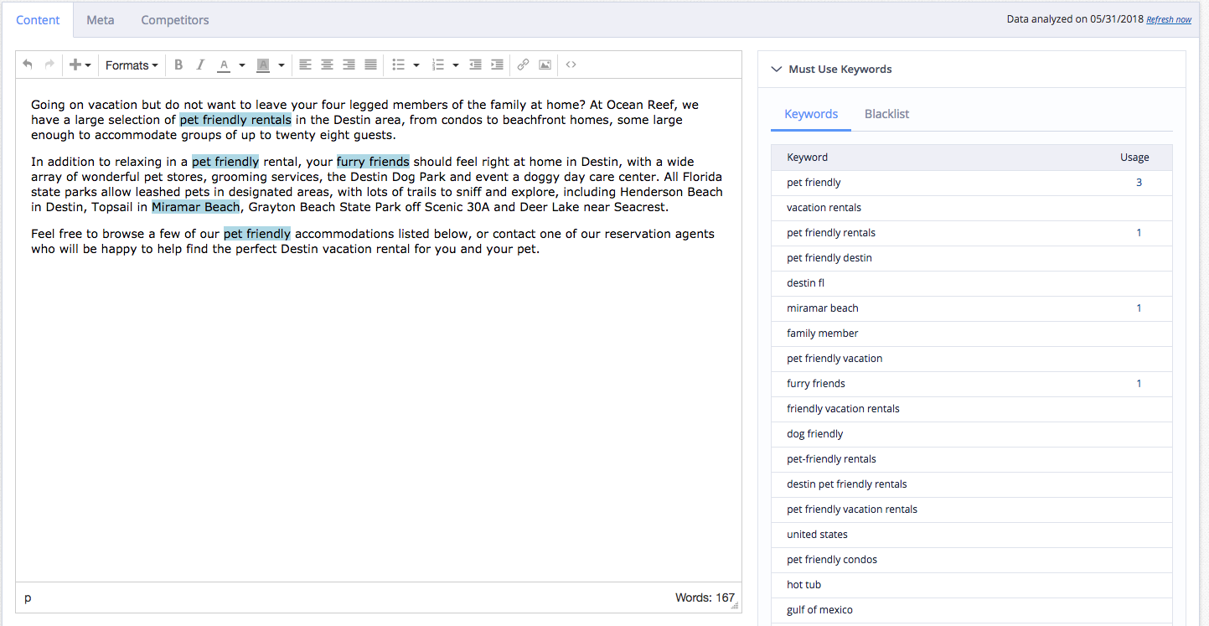
Task: Click the 'pet friendly condos' keyword
Action: pos(832,560)
